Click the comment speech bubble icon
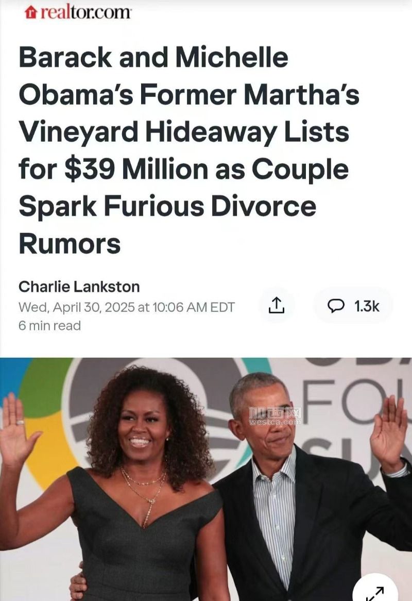 point(336,306)
